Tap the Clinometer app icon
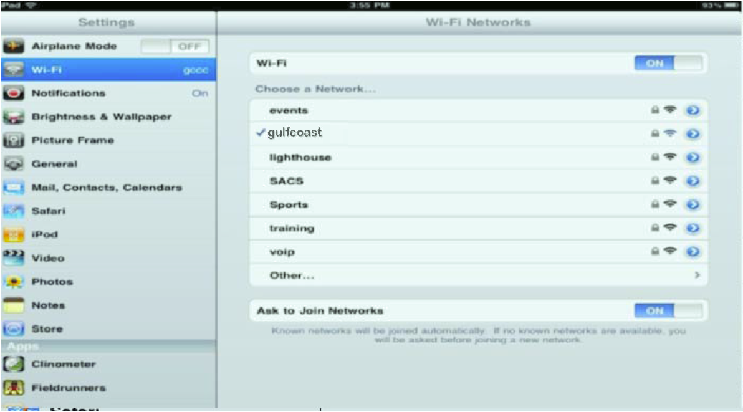 pyautogui.click(x=13, y=364)
